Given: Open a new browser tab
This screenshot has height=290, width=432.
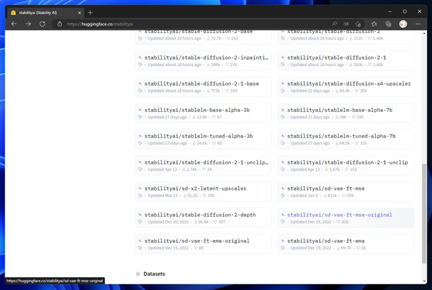Looking at the screenshot, I should [x=90, y=13].
